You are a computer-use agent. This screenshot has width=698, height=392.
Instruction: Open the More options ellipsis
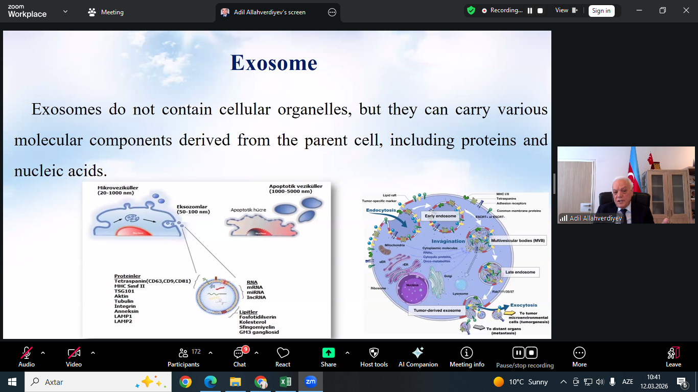pos(579,353)
